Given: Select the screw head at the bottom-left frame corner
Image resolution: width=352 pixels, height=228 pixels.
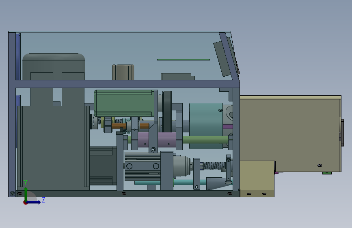Looking at the screenshot, I should 12,194.
